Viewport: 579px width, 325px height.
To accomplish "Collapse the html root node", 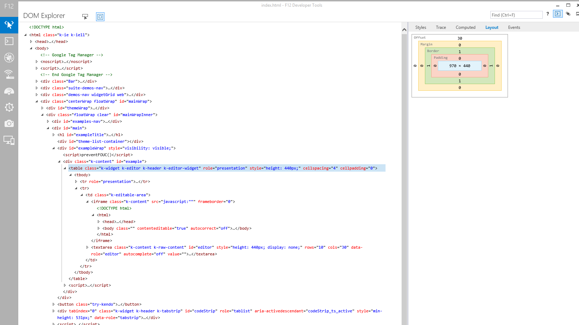I will tap(25, 35).
